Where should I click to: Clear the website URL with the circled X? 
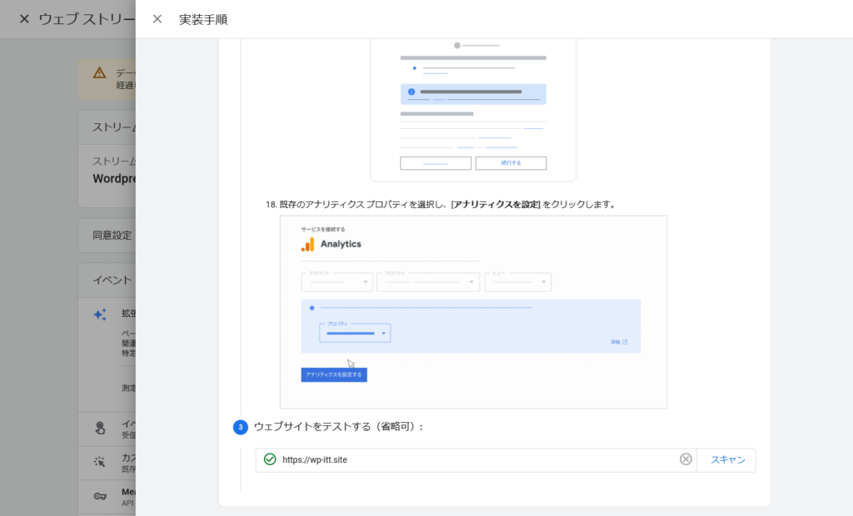(x=686, y=459)
